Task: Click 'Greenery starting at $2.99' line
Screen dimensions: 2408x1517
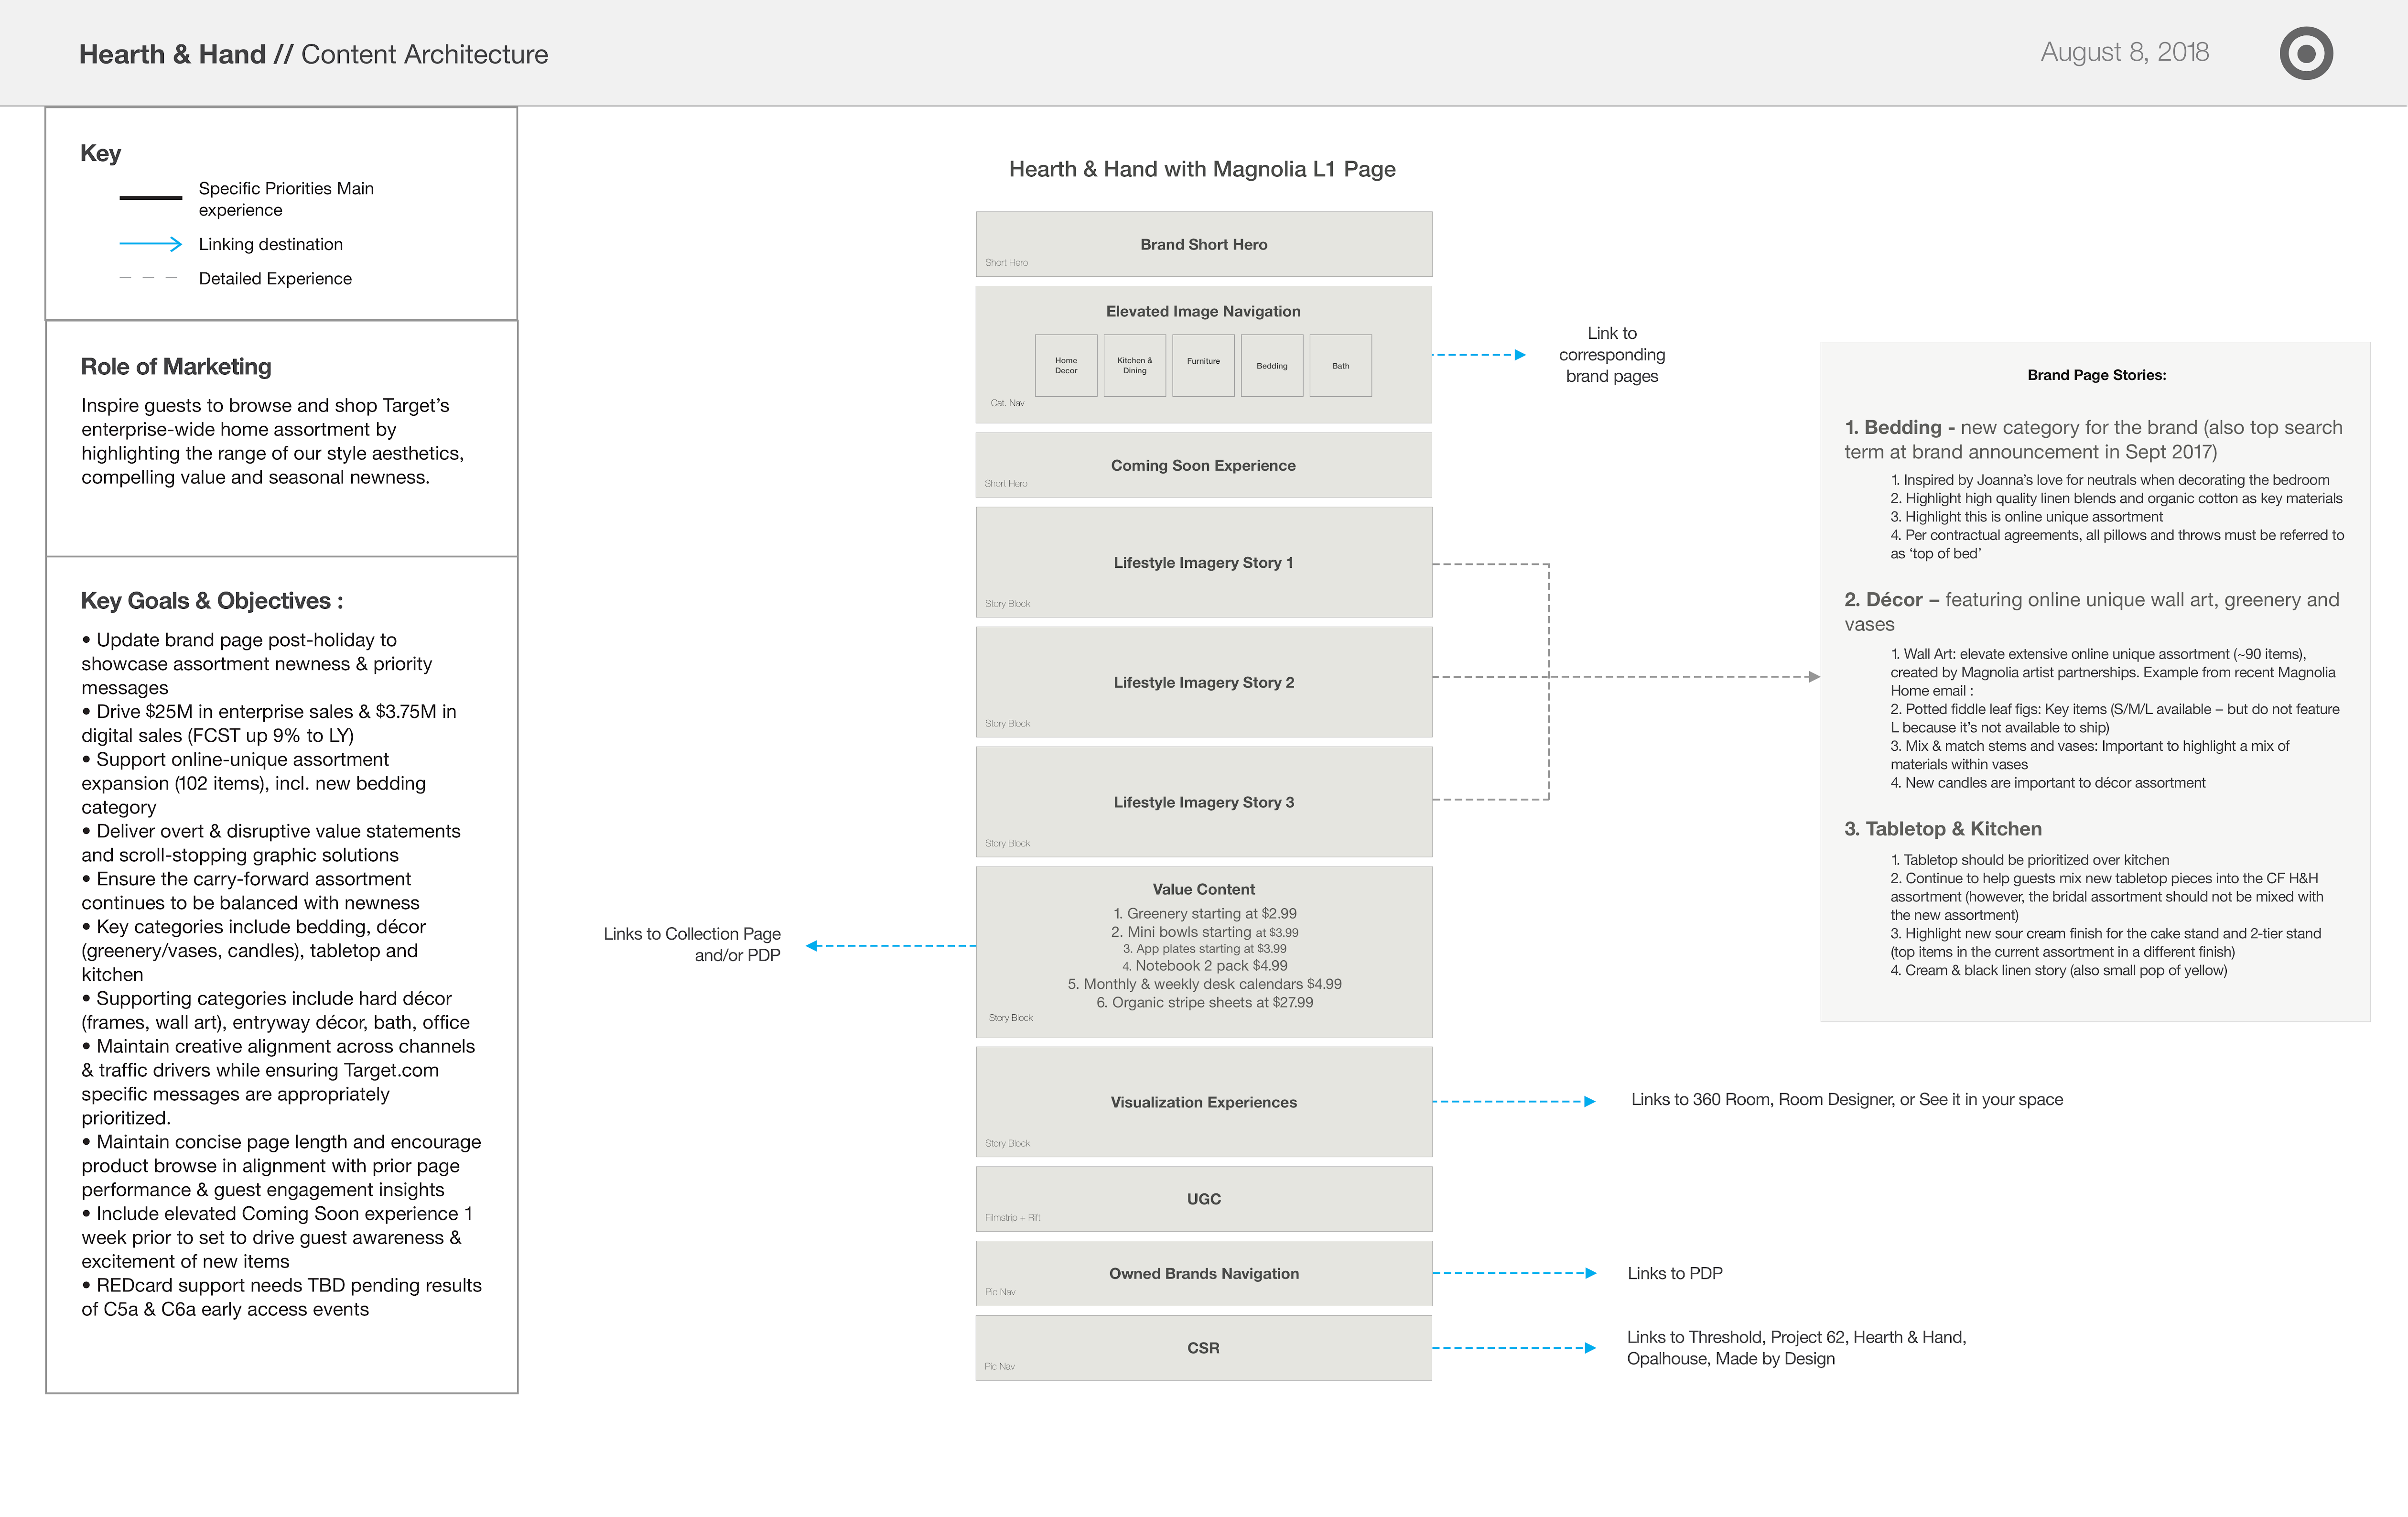Action: pyautogui.click(x=1205, y=913)
